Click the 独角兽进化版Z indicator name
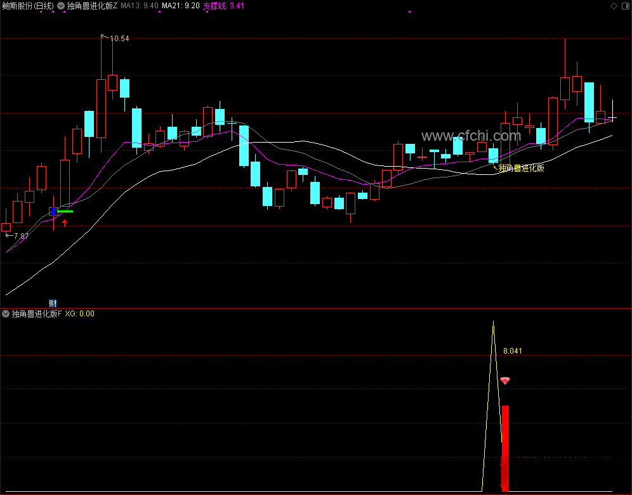Image resolution: width=632 pixels, height=495 pixels. [92, 6]
